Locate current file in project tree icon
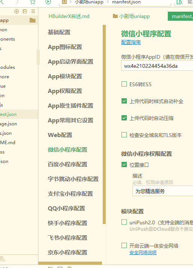Image resolution: width=193 pixels, height=268 pixels. coord(17,11)
